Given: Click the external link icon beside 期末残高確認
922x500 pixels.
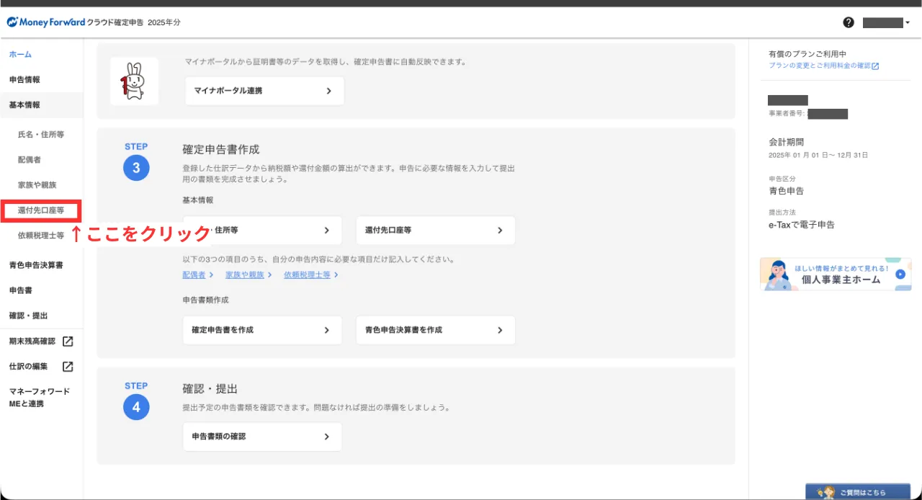Looking at the screenshot, I should [68, 341].
